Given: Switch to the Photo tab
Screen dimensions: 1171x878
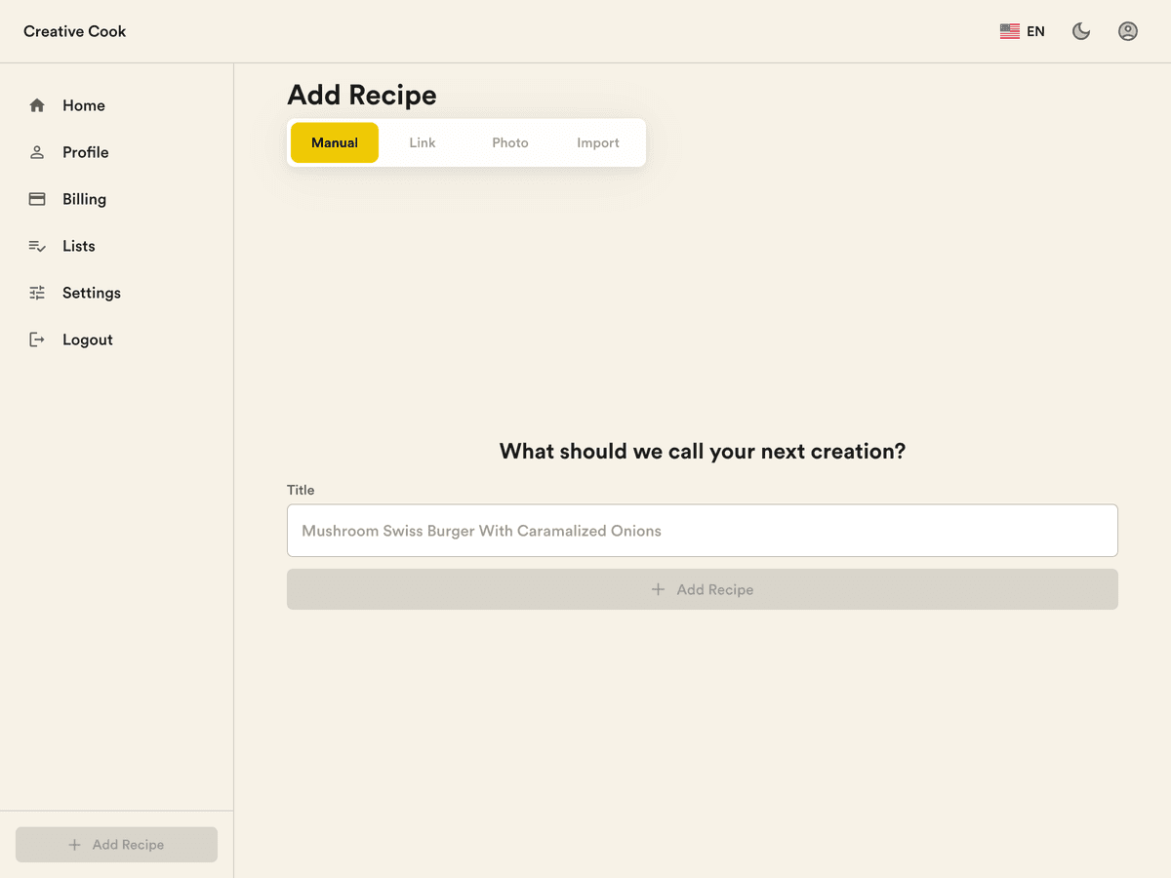Looking at the screenshot, I should (510, 141).
